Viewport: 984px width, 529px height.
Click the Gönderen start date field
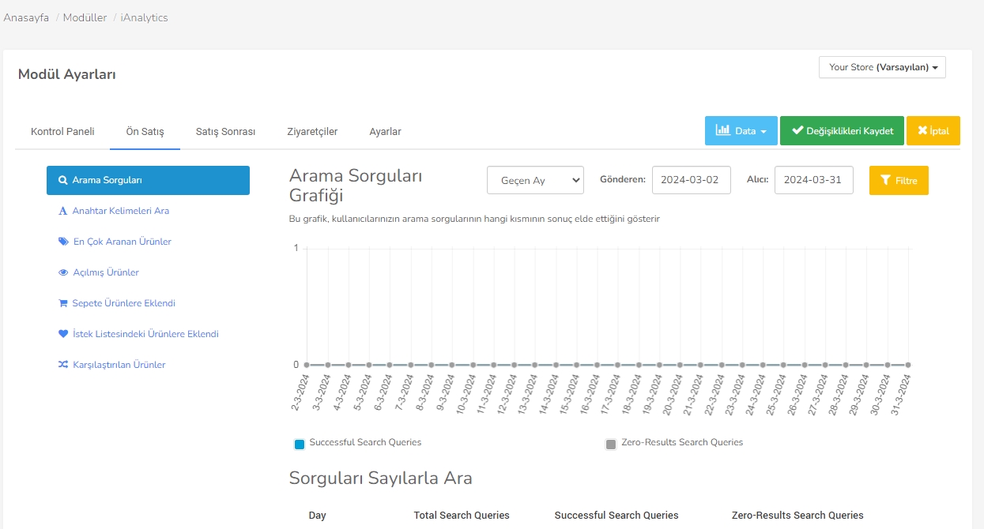pos(691,180)
